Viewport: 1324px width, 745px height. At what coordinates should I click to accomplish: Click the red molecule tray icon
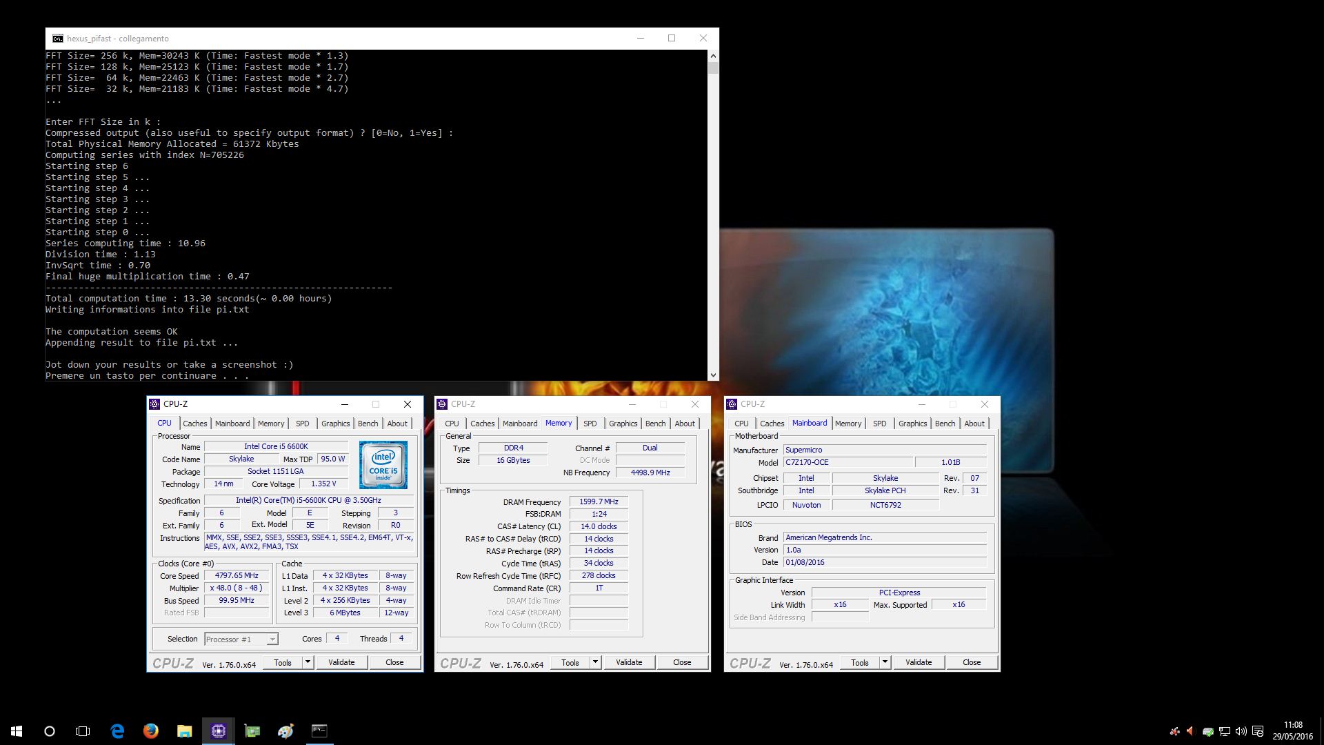pyautogui.click(x=1174, y=731)
